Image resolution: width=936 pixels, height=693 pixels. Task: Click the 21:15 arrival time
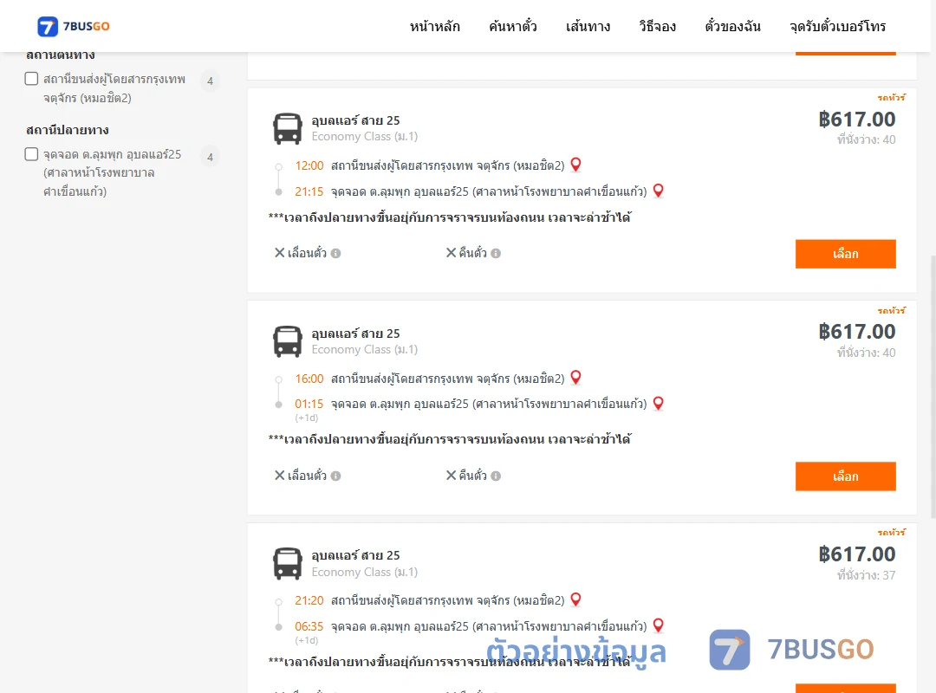(x=309, y=191)
